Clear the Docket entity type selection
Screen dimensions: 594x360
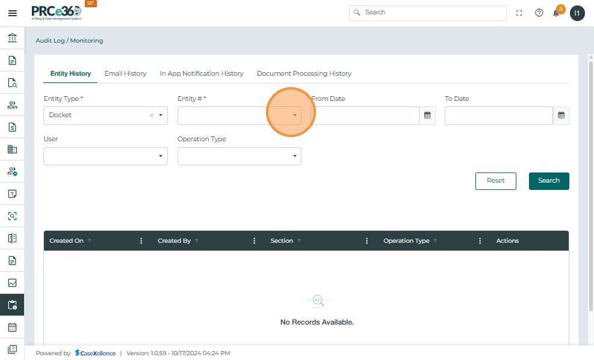[x=152, y=115]
